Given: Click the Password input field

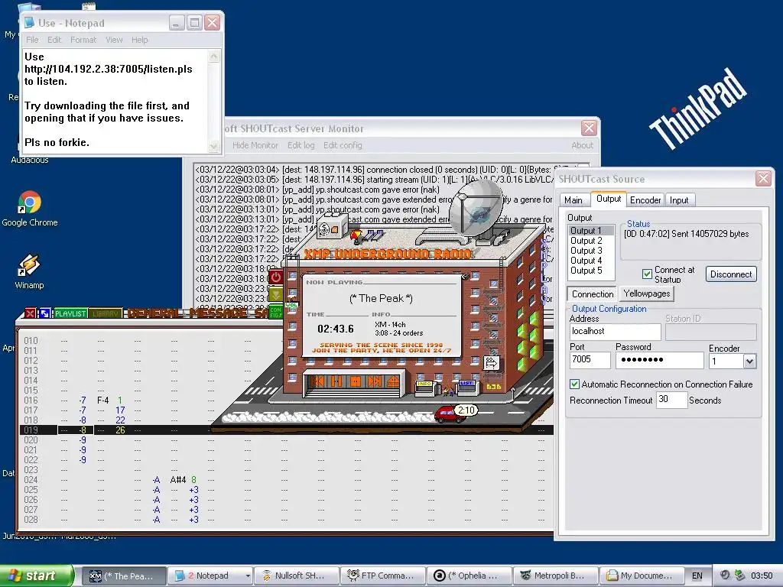Looking at the screenshot, I should [659, 360].
